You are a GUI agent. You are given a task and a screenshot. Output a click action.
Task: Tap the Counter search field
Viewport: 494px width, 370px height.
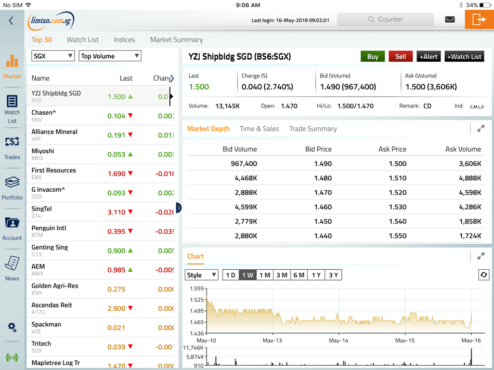coord(385,20)
